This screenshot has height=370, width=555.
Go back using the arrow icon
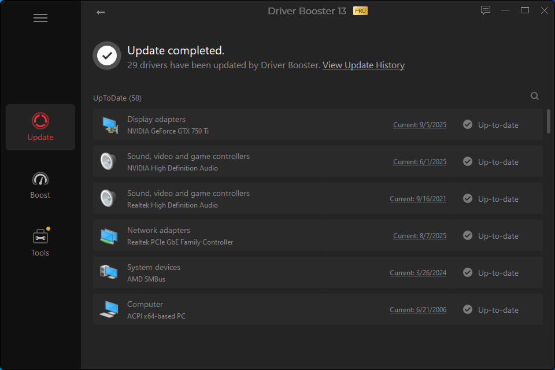pos(100,11)
